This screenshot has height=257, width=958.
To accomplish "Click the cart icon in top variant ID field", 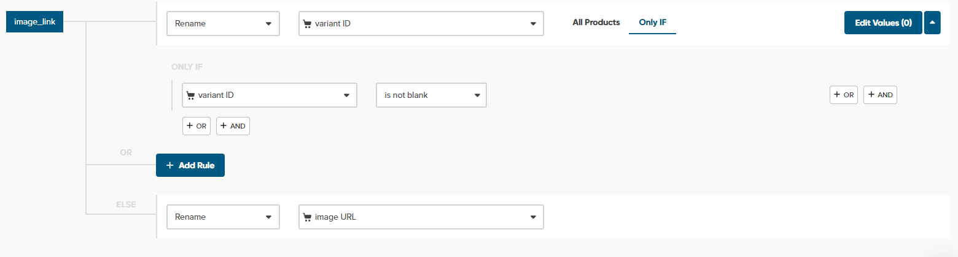I will coord(308,24).
